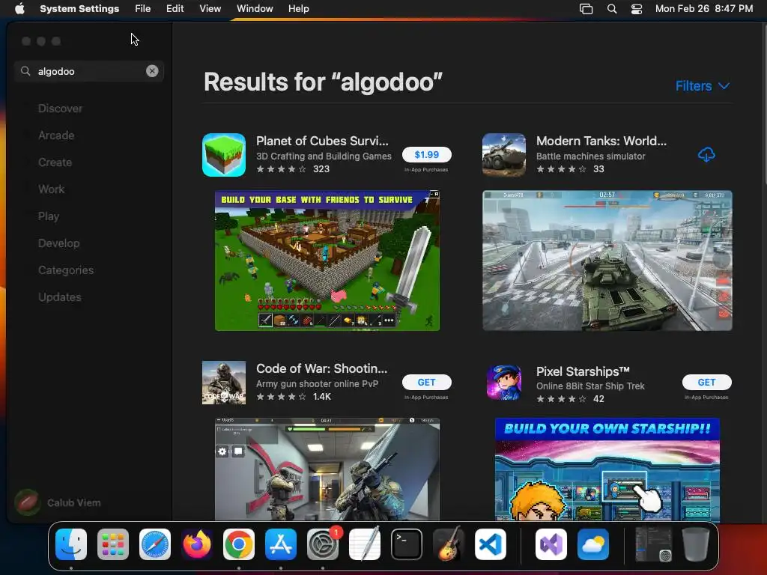Launch Firefox from the Dock
Screen dimensions: 767x575
pyautogui.click(x=197, y=544)
